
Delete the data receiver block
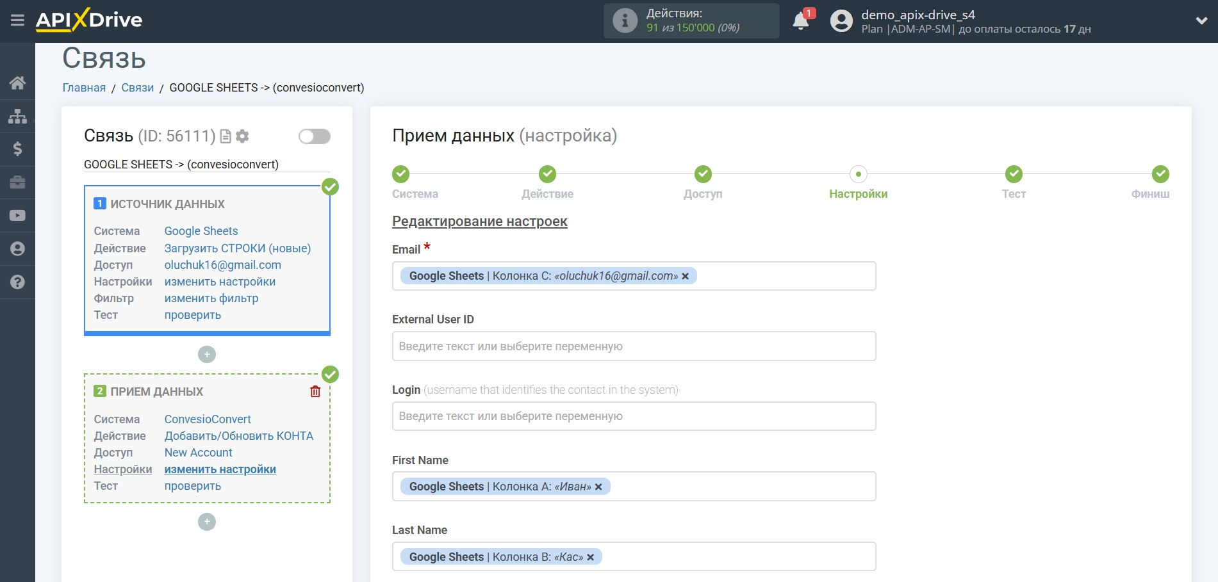coord(315,391)
